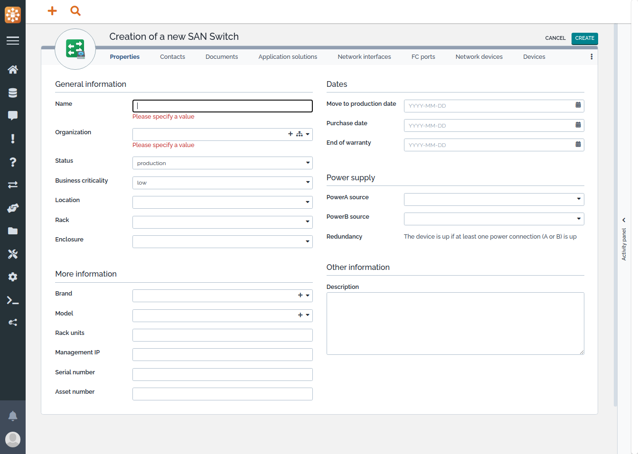Click the notifications bell icon
This screenshot has width=638, height=454.
coord(13,416)
